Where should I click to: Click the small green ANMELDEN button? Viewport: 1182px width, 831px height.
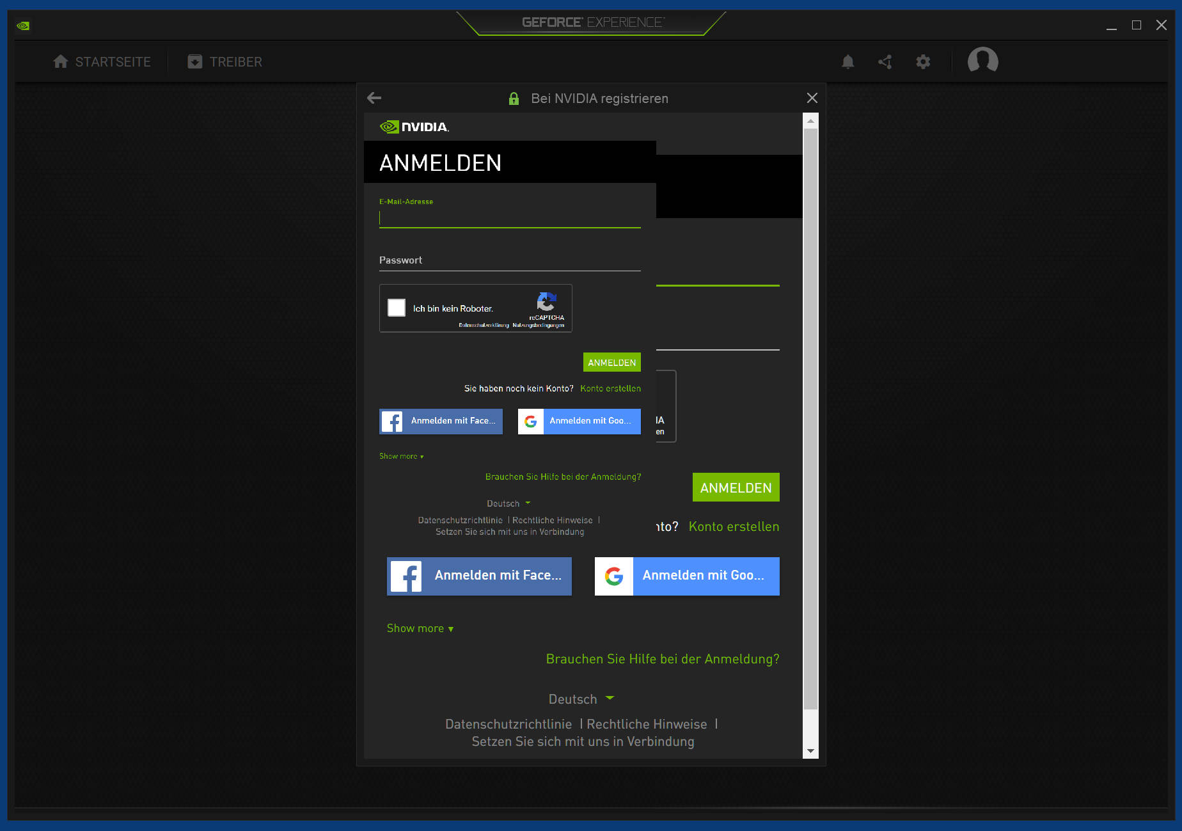pyautogui.click(x=612, y=363)
